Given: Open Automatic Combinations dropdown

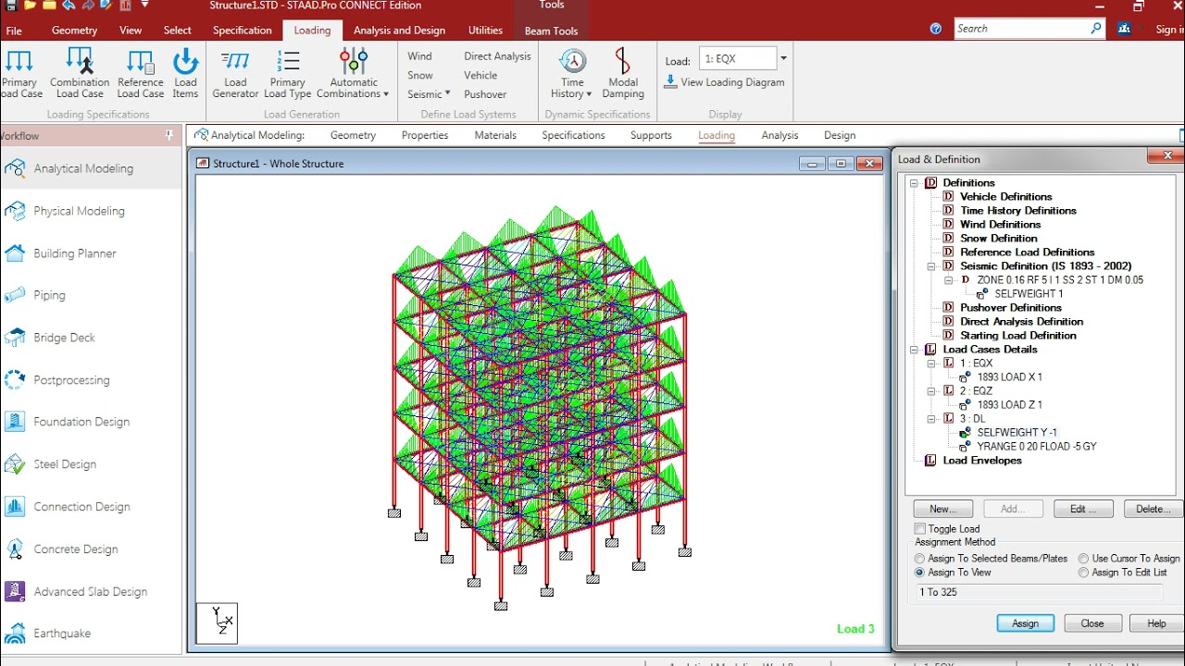Looking at the screenshot, I should pyautogui.click(x=353, y=74).
